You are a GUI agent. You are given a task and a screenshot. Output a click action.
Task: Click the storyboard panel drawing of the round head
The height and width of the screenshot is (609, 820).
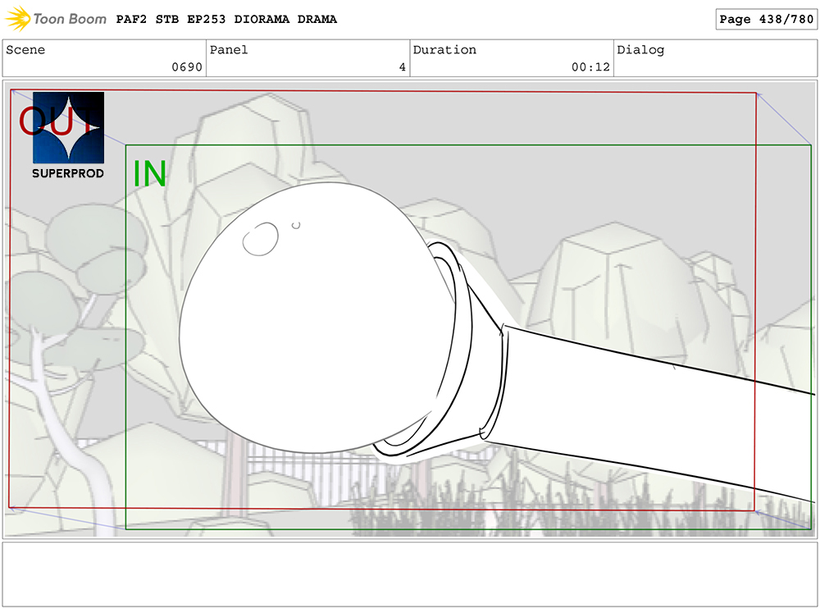[x=319, y=318]
